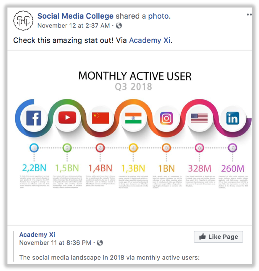Click the United States flag icon
This screenshot has height=271, width=259.
point(199,118)
